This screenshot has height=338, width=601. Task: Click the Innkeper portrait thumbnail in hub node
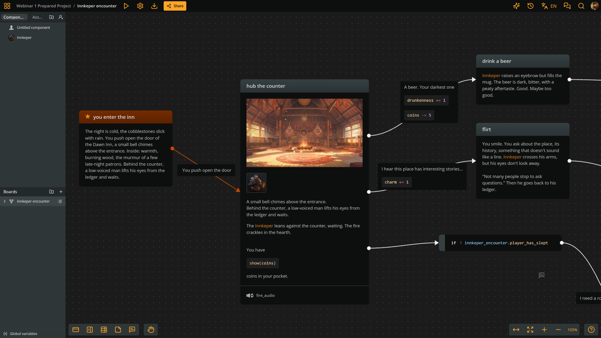(x=256, y=183)
